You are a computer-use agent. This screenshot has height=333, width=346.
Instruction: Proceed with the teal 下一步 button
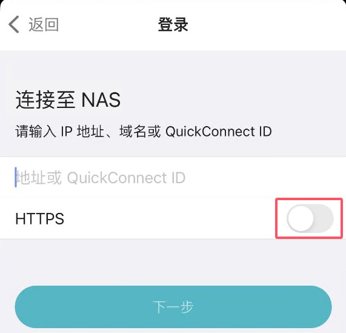(173, 307)
